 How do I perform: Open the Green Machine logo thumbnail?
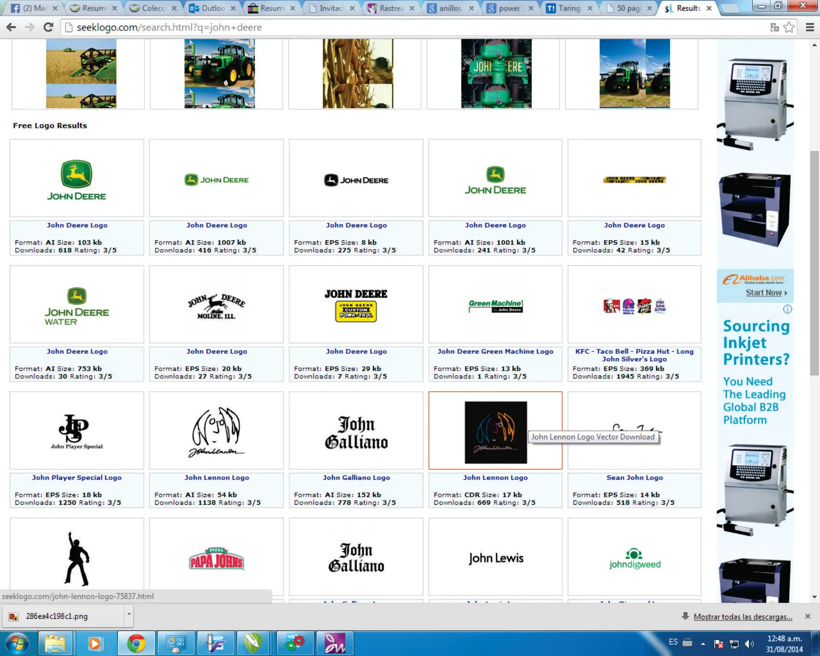(x=495, y=304)
